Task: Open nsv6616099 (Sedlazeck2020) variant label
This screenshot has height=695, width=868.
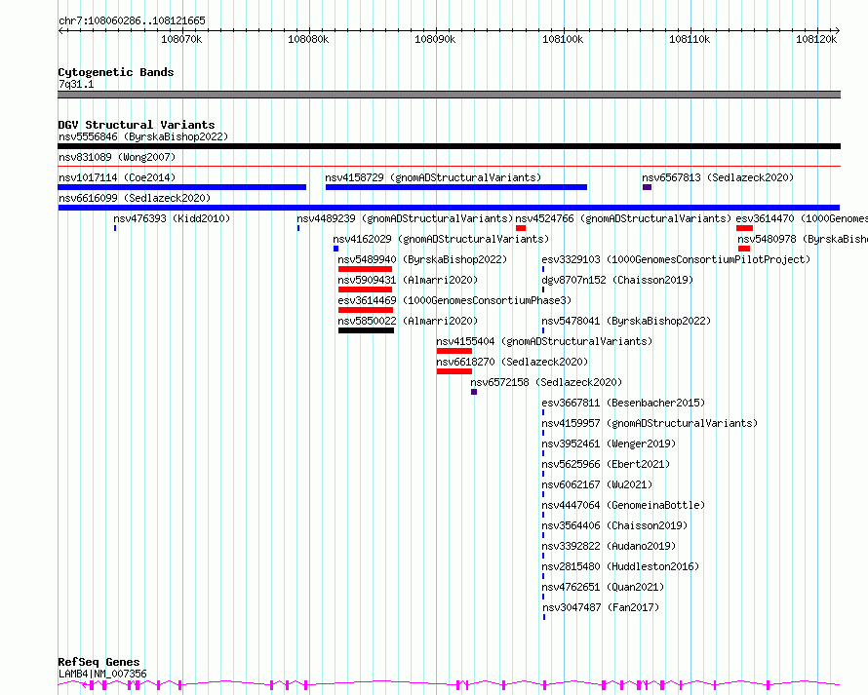Action: click(135, 198)
